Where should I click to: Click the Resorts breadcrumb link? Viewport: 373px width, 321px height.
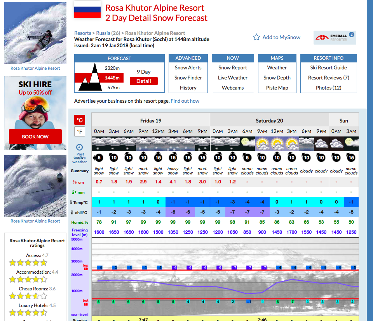click(x=82, y=33)
